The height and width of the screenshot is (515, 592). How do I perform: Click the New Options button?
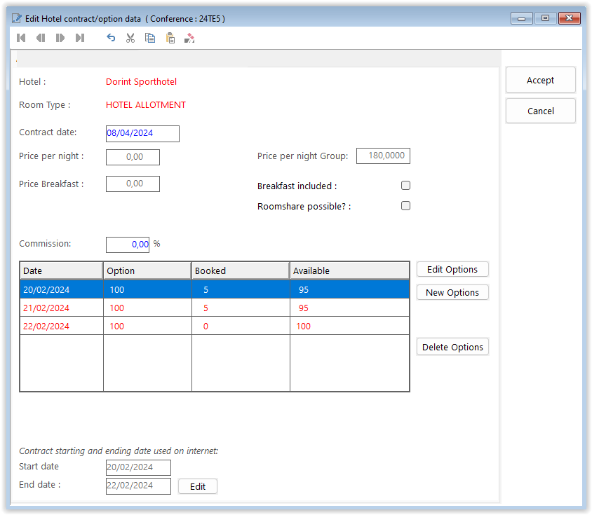point(452,293)
